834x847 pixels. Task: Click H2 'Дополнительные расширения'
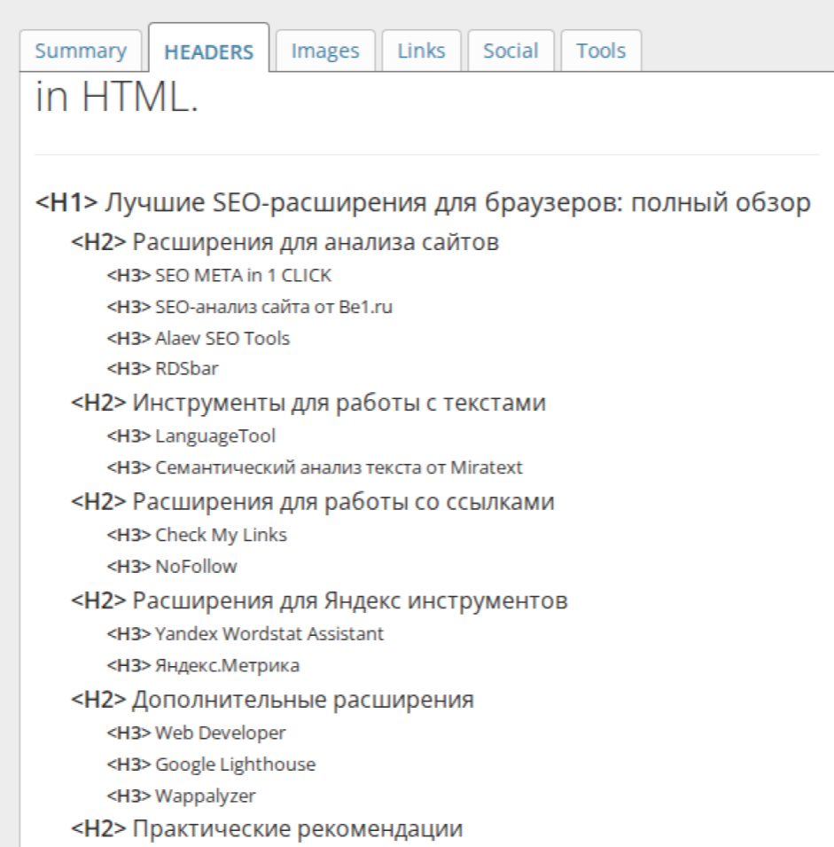tap(273, 700)
